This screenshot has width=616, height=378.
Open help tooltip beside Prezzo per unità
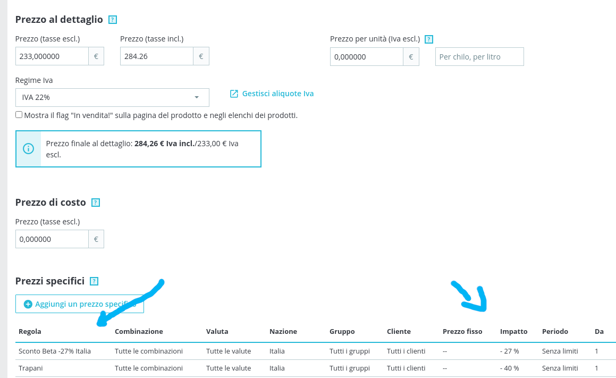click(429, 39)
